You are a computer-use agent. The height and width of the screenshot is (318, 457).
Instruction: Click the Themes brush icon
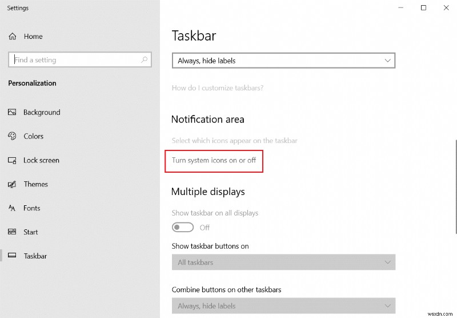pos(12,184)
